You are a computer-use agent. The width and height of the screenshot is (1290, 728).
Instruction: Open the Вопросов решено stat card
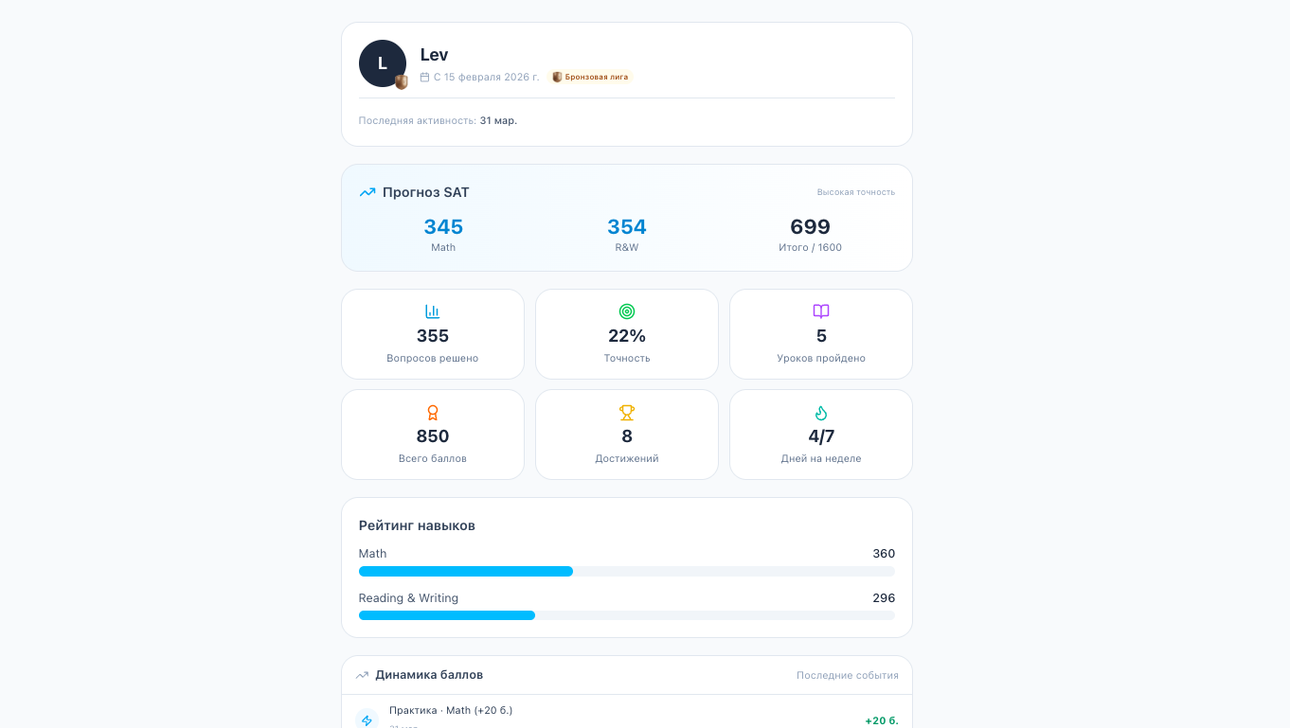click(433, 334)
